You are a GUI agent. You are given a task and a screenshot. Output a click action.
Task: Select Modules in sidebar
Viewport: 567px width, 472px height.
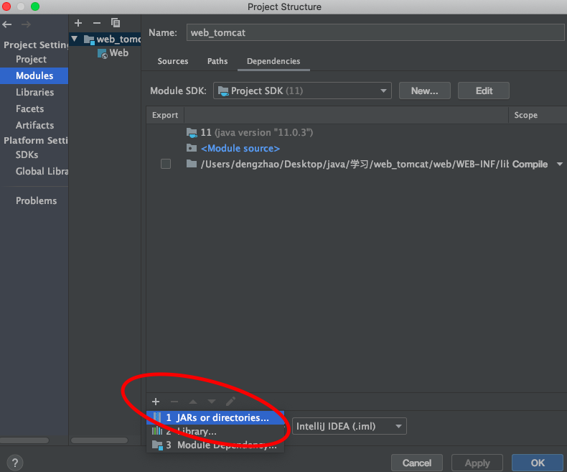(x=34, y=75)
